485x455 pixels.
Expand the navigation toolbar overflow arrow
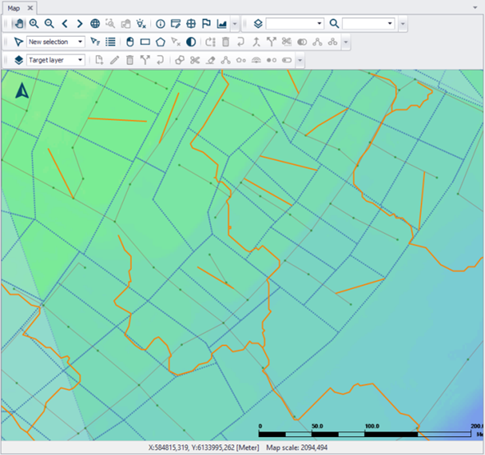(x=235, y=24)
